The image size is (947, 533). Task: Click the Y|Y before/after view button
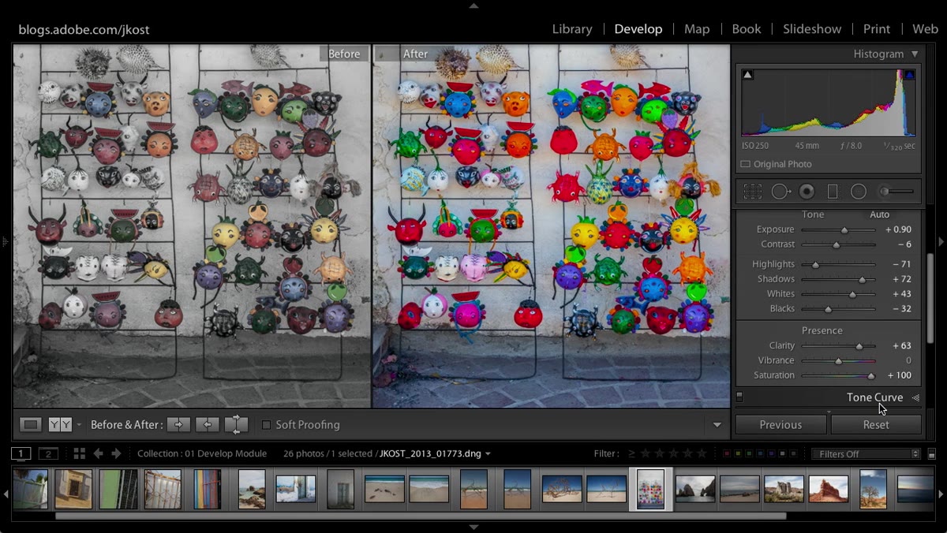(60, 424)
